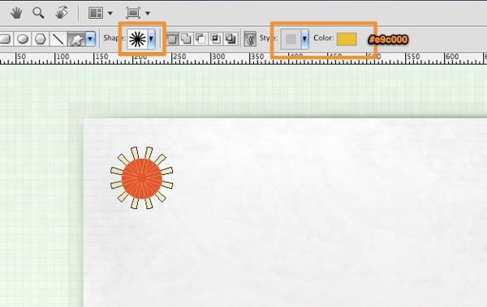Select the Rotate View tool
The image size is (487, 307).
tap(62, 13)
